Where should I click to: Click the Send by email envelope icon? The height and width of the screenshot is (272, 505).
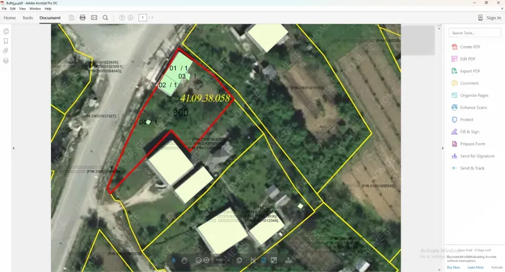(x=94, y=18)
